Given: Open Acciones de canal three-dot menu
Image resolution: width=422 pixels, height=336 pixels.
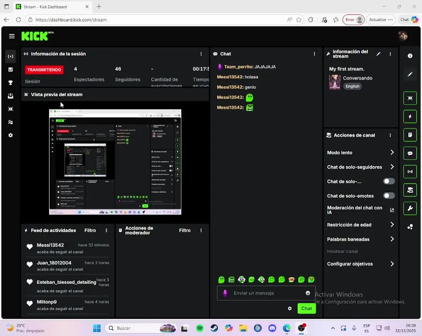Looking at the screenshot, I should tap(390, 135).
